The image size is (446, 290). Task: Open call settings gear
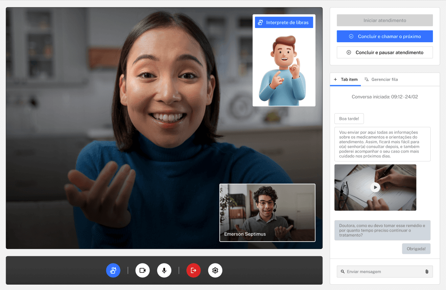coord(215,270)
